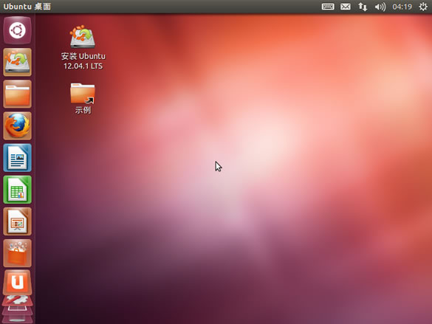Open the sound volume indicator
Image resolution: width=432 pixels, height=324 pixels.
point(380,7)
